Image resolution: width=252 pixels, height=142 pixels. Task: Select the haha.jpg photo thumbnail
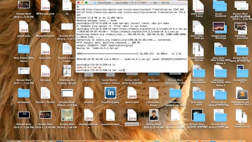point(240,27)
